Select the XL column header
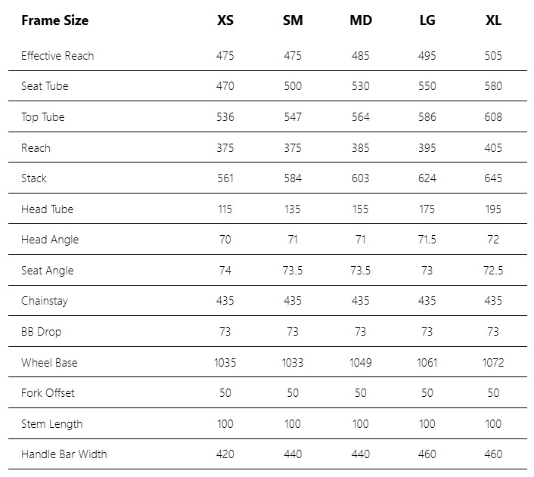 click(493, 20)
